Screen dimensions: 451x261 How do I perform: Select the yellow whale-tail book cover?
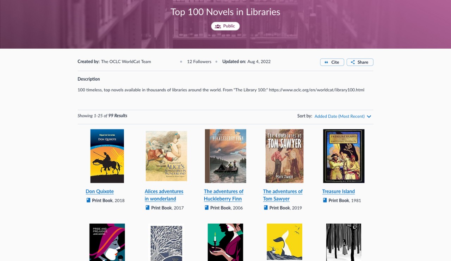[x=284, y=242]
